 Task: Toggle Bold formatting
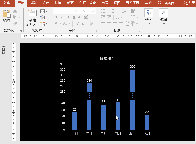pyautogui.click(x=56, y=17)
